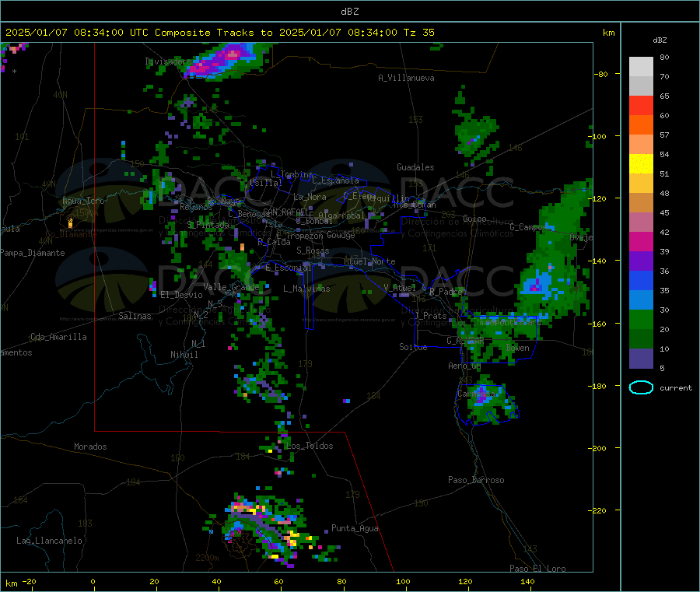Image resolution: width=700 pixels, height=592 pixels.
Task: Click the 'Punta_Agua' place label
Action: 355,528
